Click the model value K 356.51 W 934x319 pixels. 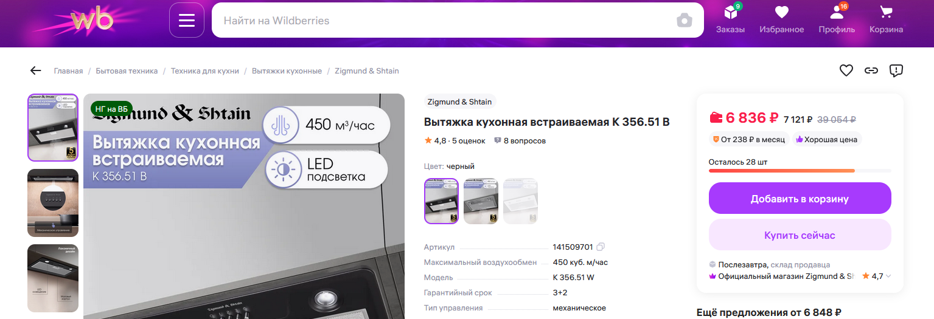coord(573,277)
